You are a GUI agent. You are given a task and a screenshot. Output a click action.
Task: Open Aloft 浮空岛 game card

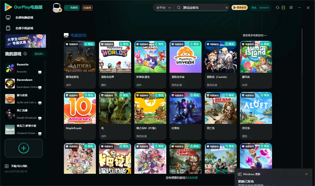pyautogui.click(x=256, y=116)
